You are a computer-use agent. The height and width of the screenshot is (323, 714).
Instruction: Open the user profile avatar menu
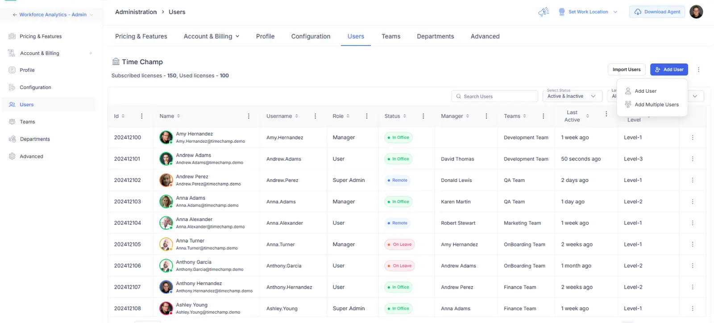(x=696, y=12)
